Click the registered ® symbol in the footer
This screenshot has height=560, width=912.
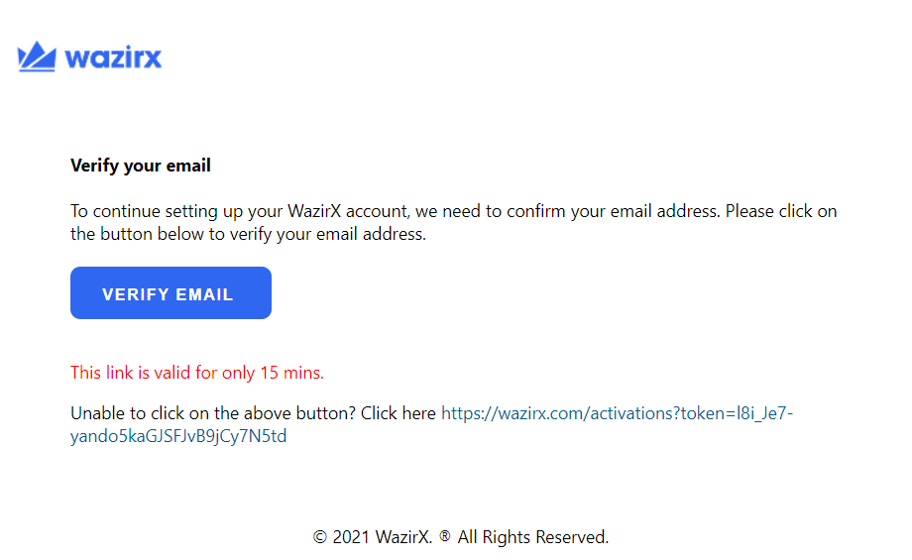click(445, 535)
